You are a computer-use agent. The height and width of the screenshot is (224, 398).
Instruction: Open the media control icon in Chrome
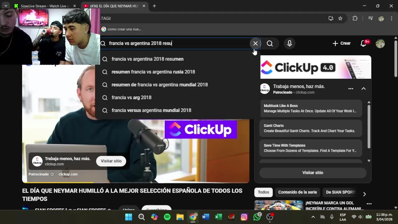[370, 18]
